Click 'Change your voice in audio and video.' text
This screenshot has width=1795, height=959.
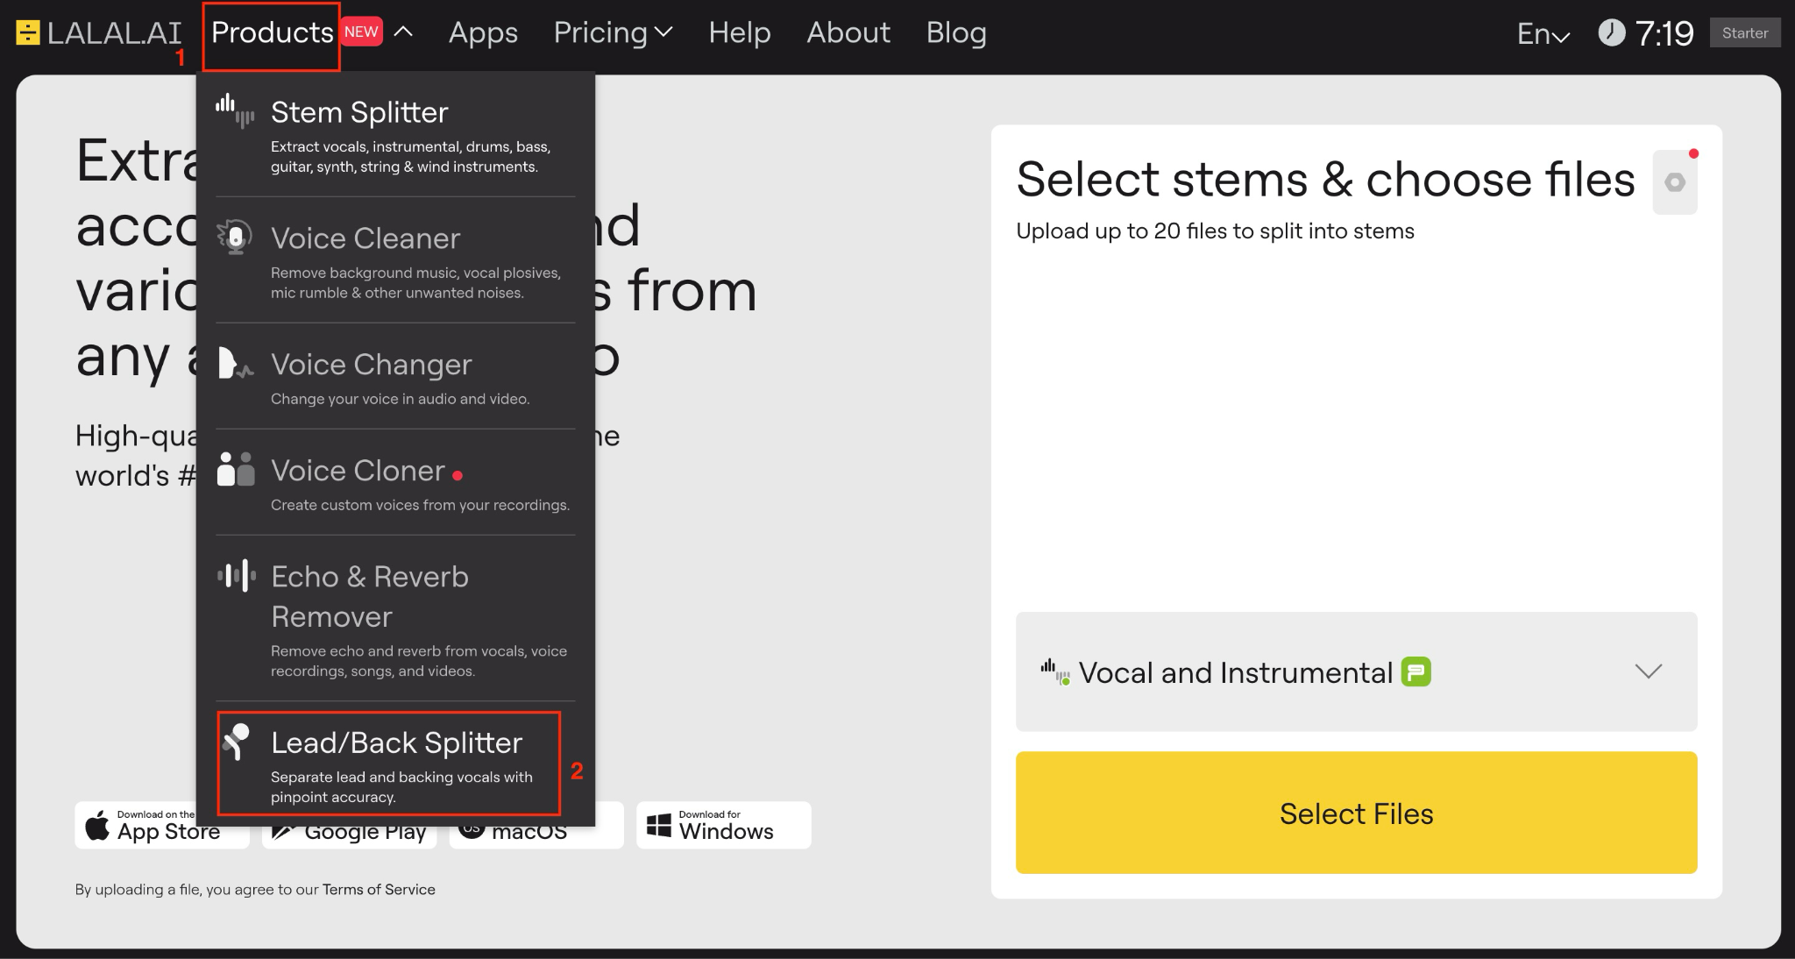pos(400,399)
